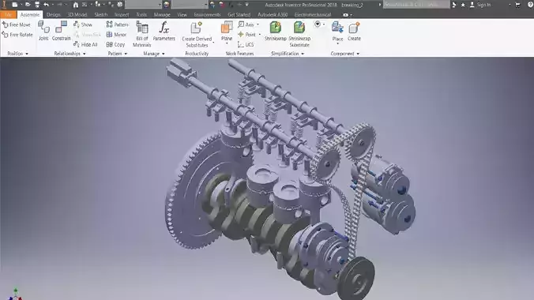
Task: Expand the Position panel dropdown
Action: (x=27, y=54)
